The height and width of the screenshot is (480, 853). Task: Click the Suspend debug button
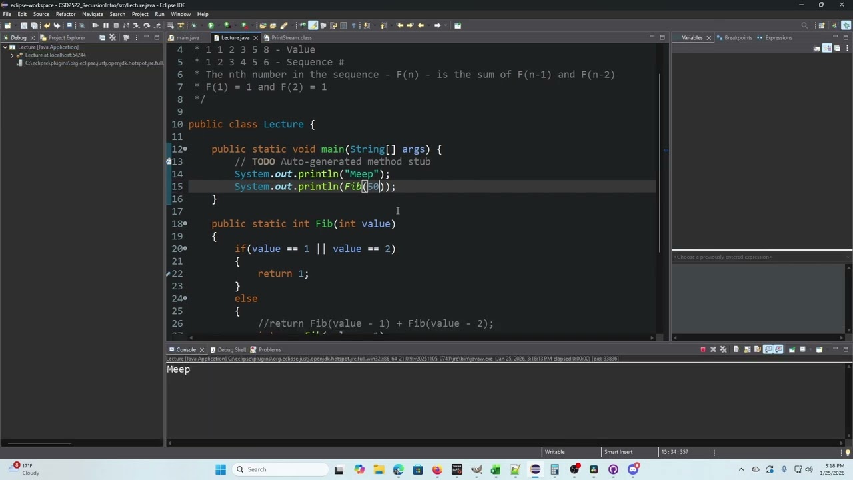106,25
